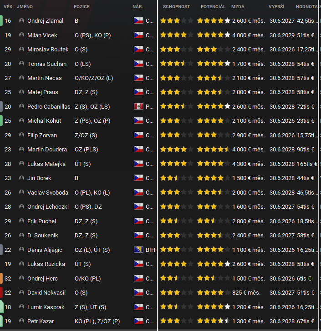321x331 pixels.
Task: Sort by the MZDA column header
Action: pyautogui.click(x=238, y=6)
